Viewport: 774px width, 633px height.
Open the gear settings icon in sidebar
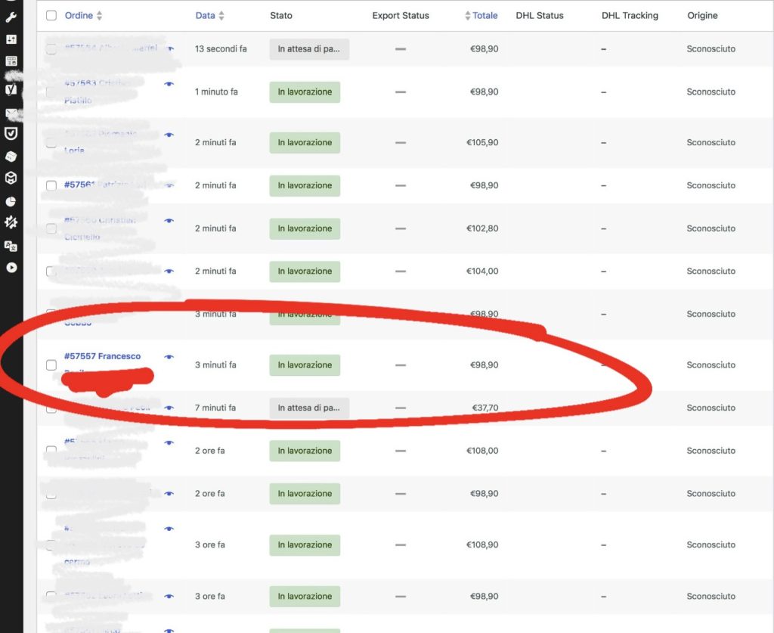(11, 223)
